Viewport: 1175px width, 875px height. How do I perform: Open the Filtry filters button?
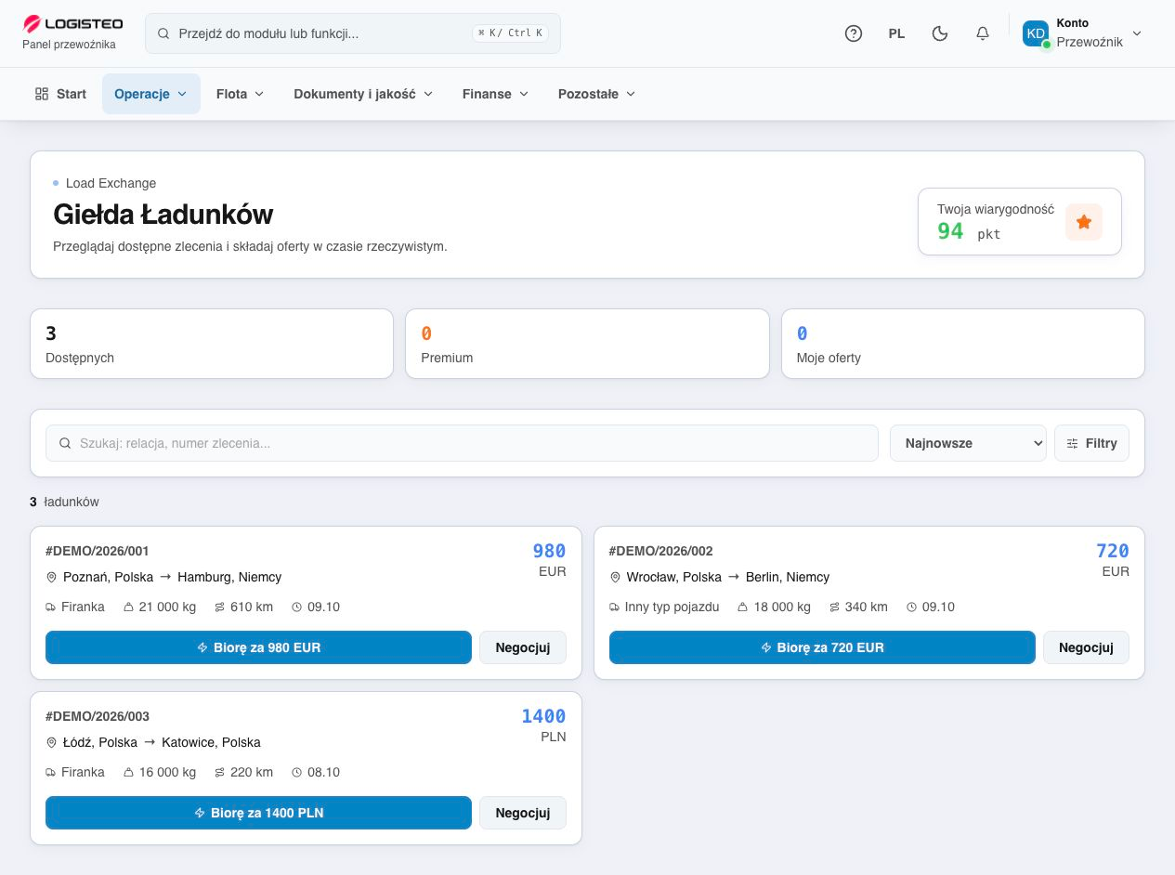(1091, 443)
